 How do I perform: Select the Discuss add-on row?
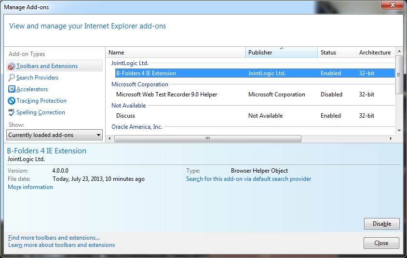coord(255,116)
